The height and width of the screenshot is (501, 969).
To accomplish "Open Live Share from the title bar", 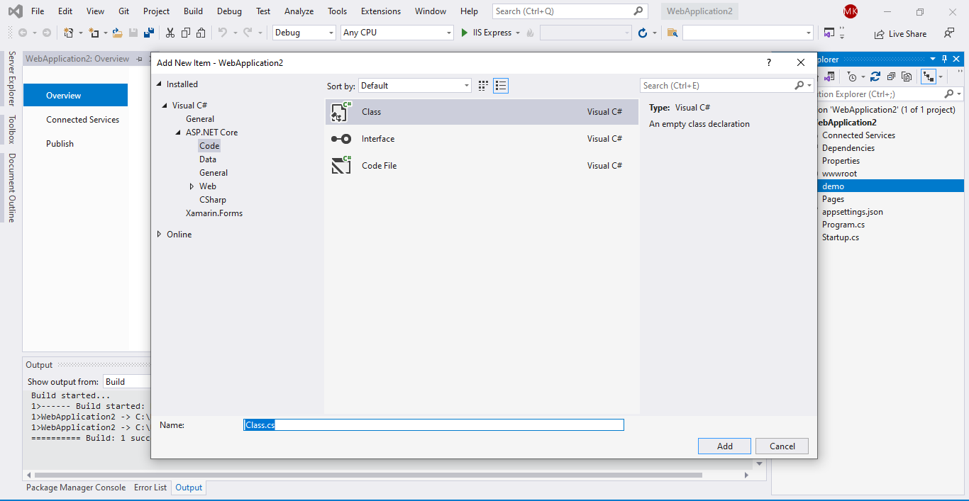I will 900,33.
